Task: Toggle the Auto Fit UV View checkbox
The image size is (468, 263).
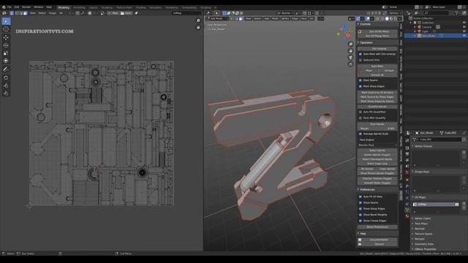Action: coord(361,197)
